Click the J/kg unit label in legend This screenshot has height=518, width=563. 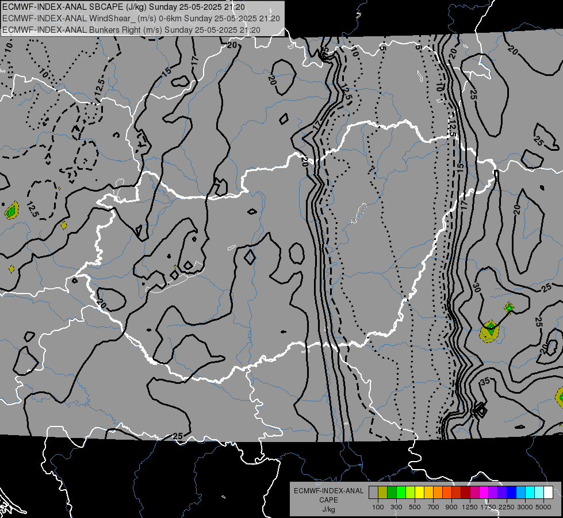(x=328, y=509)
